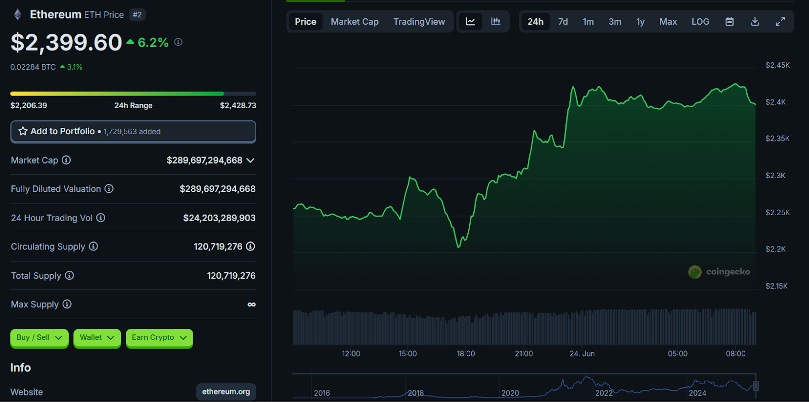Viewport: 809px width, 402px height.
Task: Toggle LOG scale on chart
Action: click(x=700, y=22)
